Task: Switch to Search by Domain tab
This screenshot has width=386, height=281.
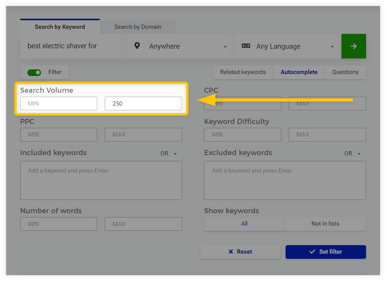Action: pos(138,27)
